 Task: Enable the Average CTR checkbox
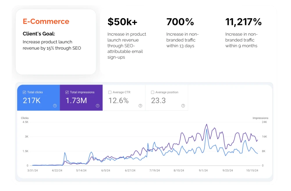(x=110, y=92)
